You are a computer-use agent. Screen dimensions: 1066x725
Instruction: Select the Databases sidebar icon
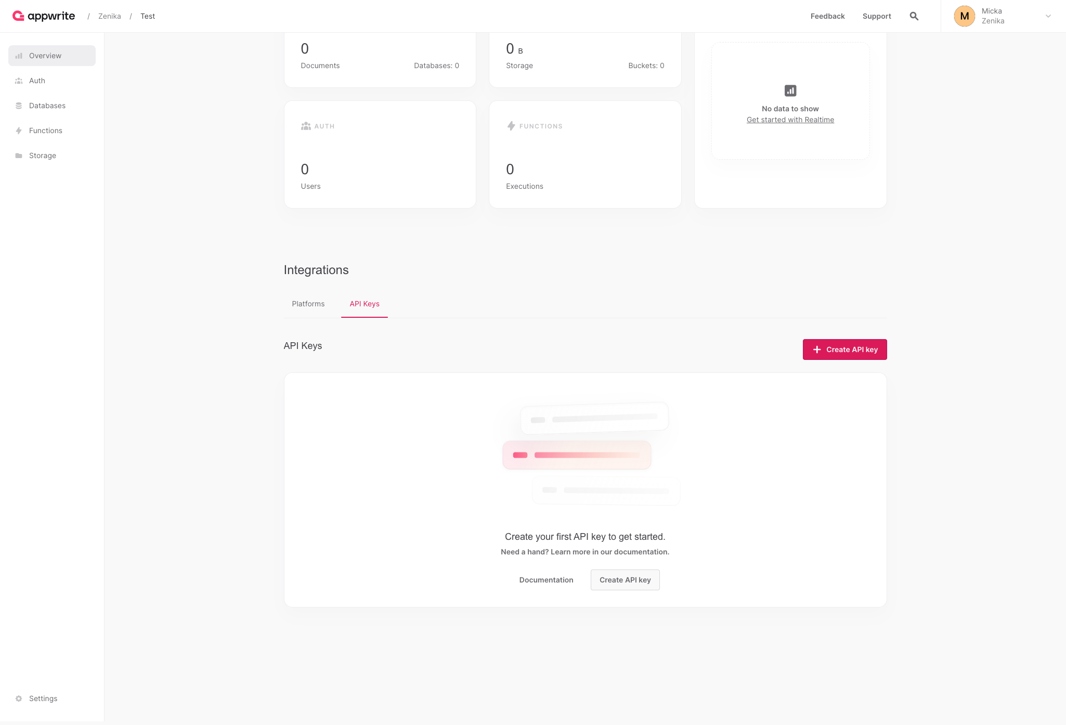click(19, 105)
